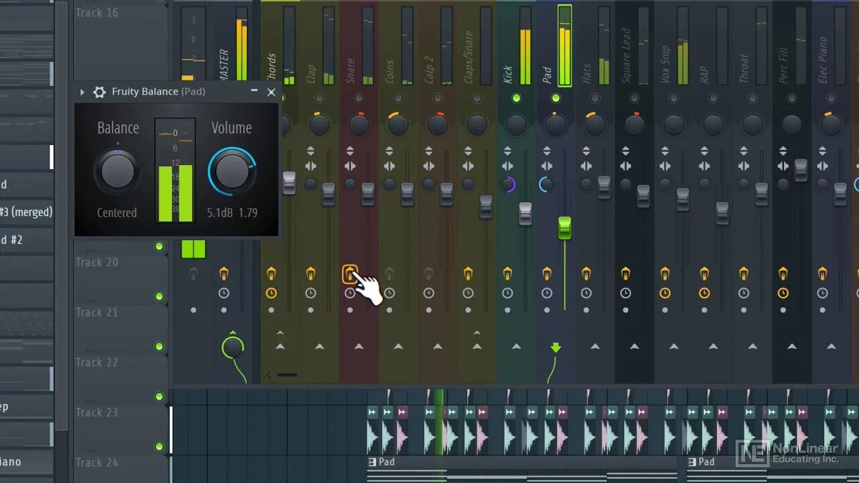This screenshot has height=483, width=859.
Task: Click stereo separation knob on Pad track
Action: point(546,184)
